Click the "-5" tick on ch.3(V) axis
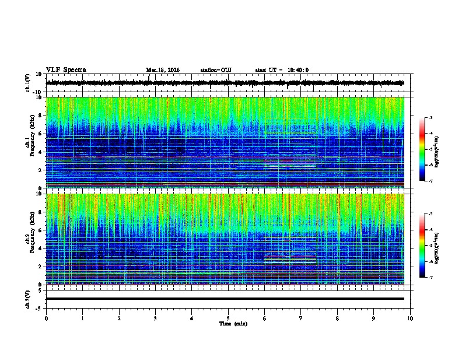Screen dimensions: 462x357 click(x=40, y=309)
